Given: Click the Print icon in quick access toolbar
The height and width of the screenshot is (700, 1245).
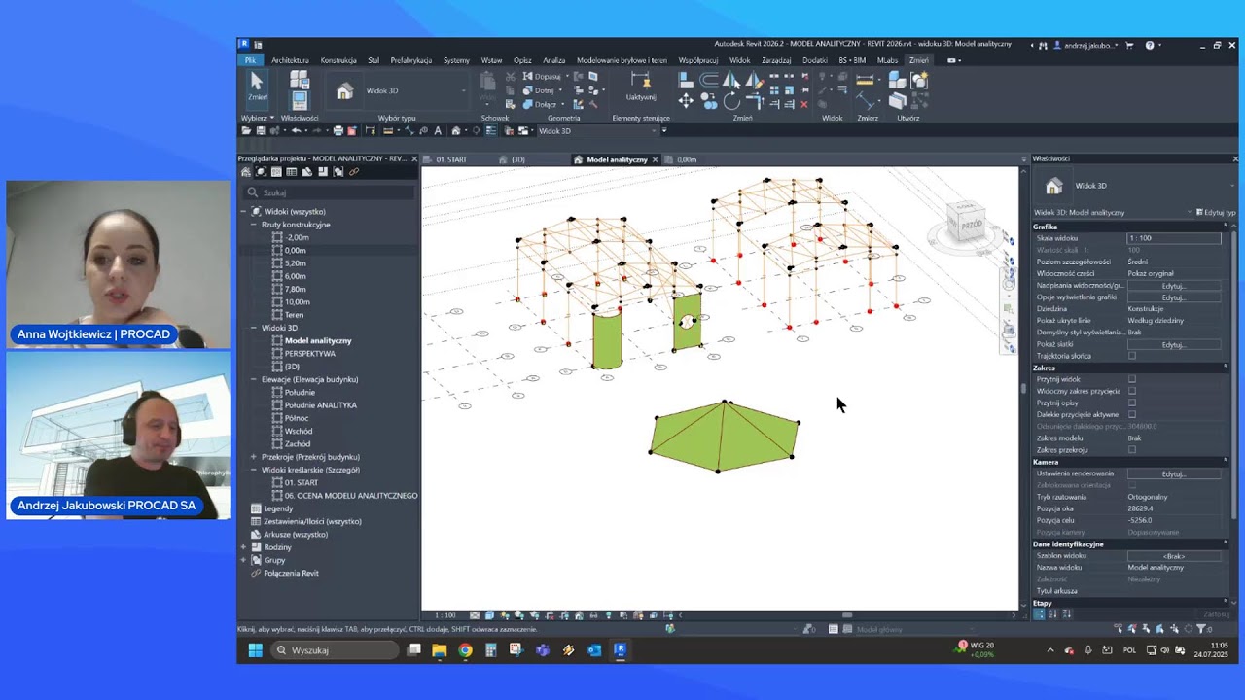Looking at the screenshot, I should [338, 130].
